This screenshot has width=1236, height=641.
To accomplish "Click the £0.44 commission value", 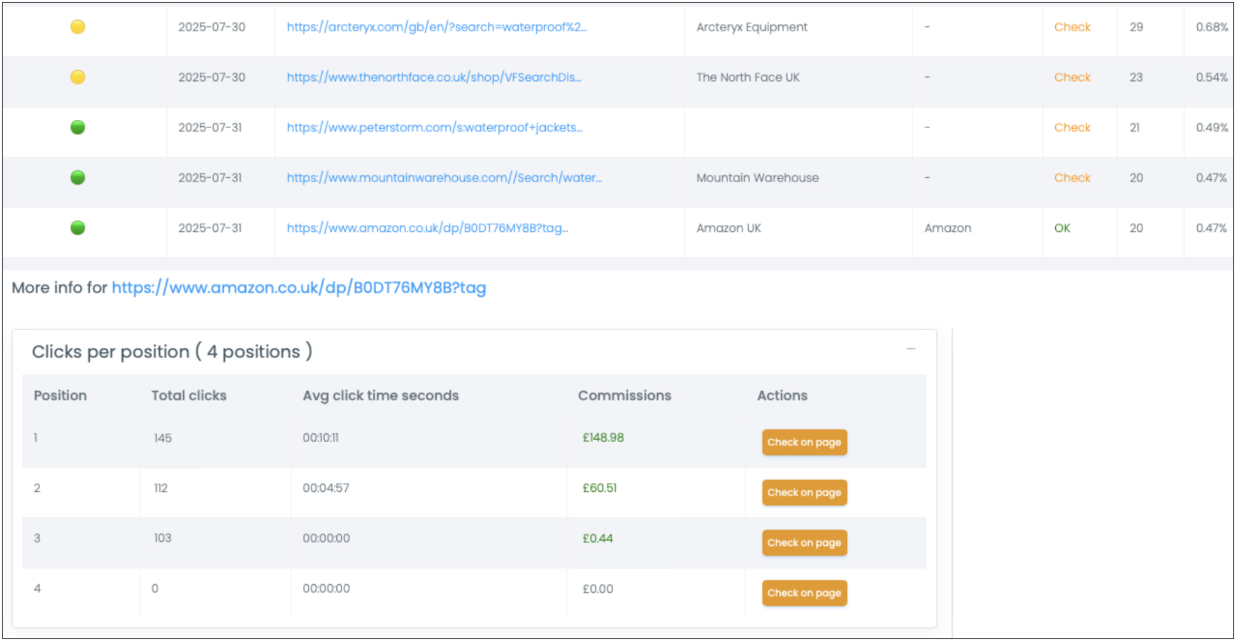I will pos(597,538).
